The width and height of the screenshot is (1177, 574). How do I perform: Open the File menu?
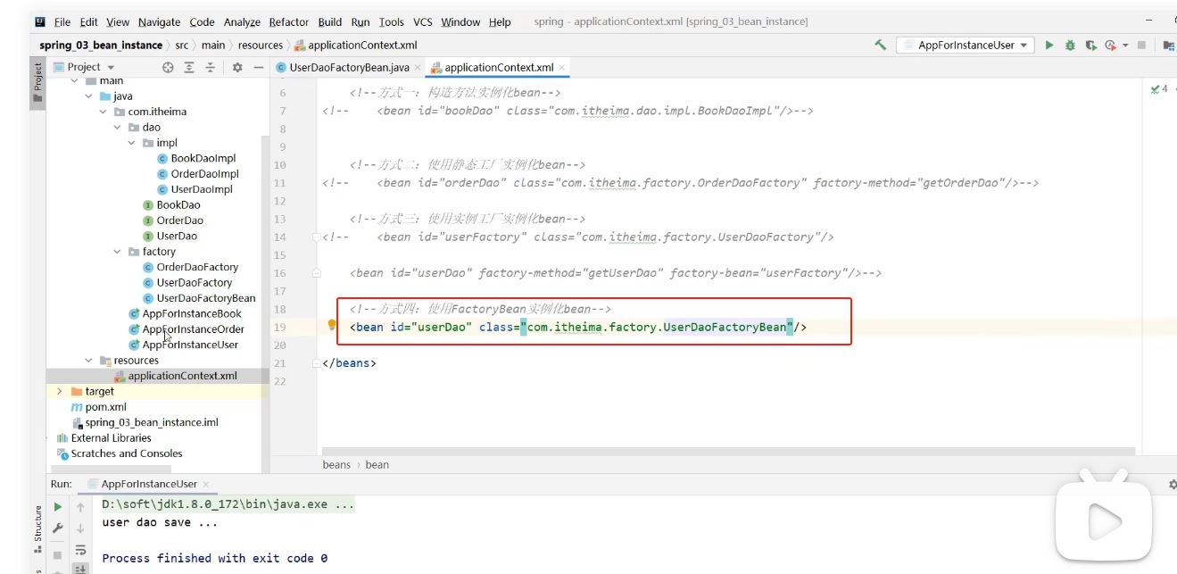pyautogui.click(x=62, y=21)
